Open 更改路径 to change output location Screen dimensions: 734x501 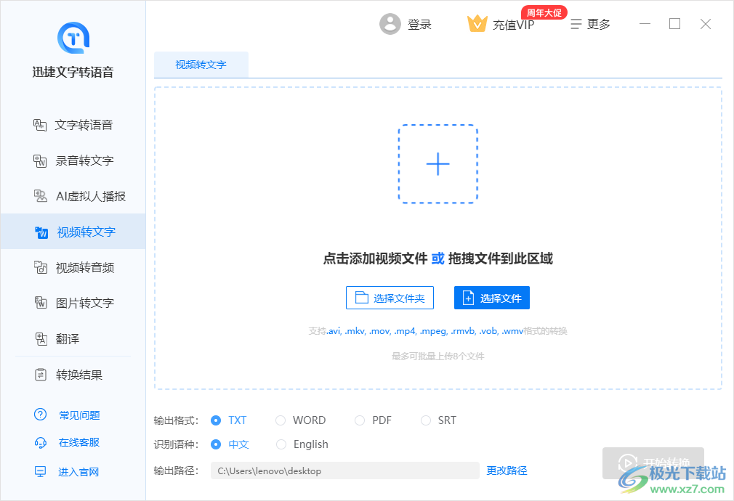507,471
